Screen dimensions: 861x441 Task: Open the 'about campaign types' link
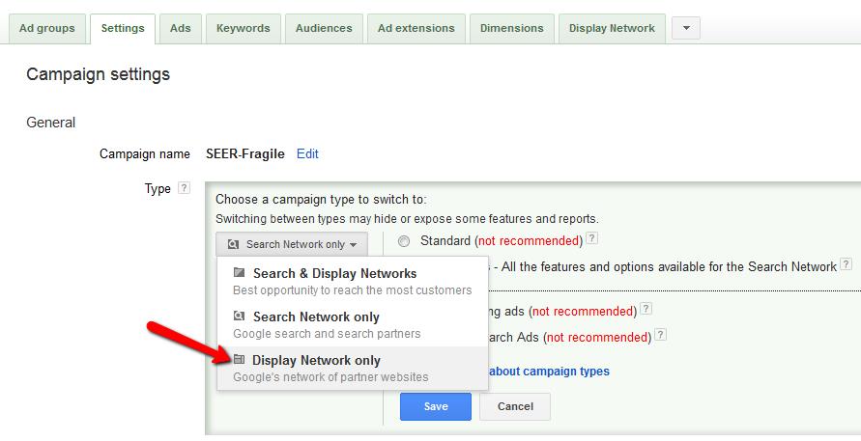(547, 372)
